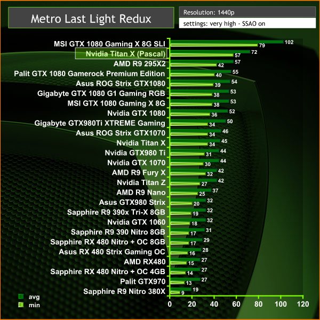Select the Asus ROG Strix GTX1080 label
Image resolution: width=320 pixels, height=320 pixels.
(x=121, y=84)
